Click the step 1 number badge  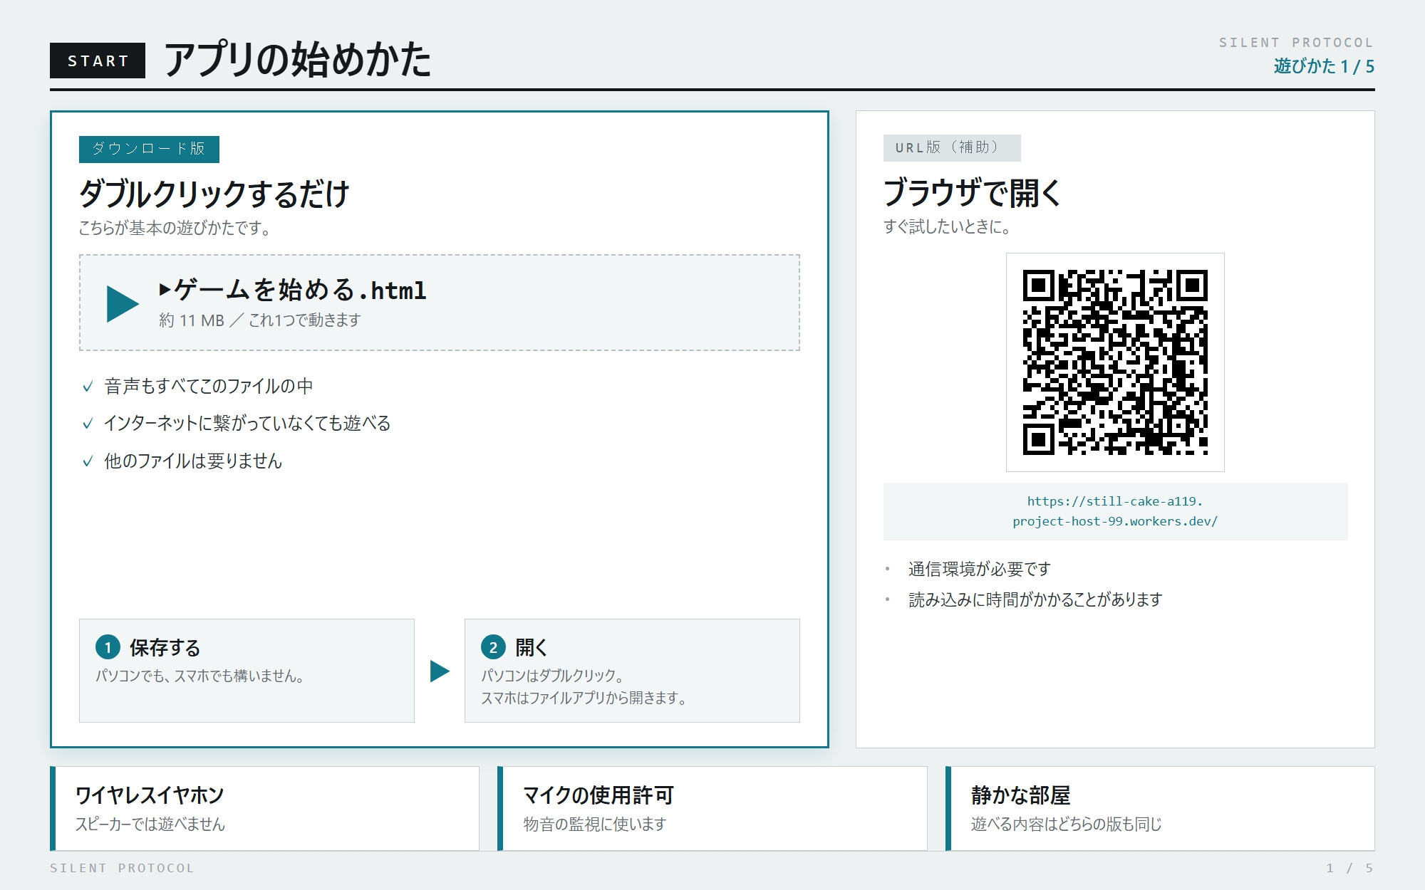tap(108, 647)
